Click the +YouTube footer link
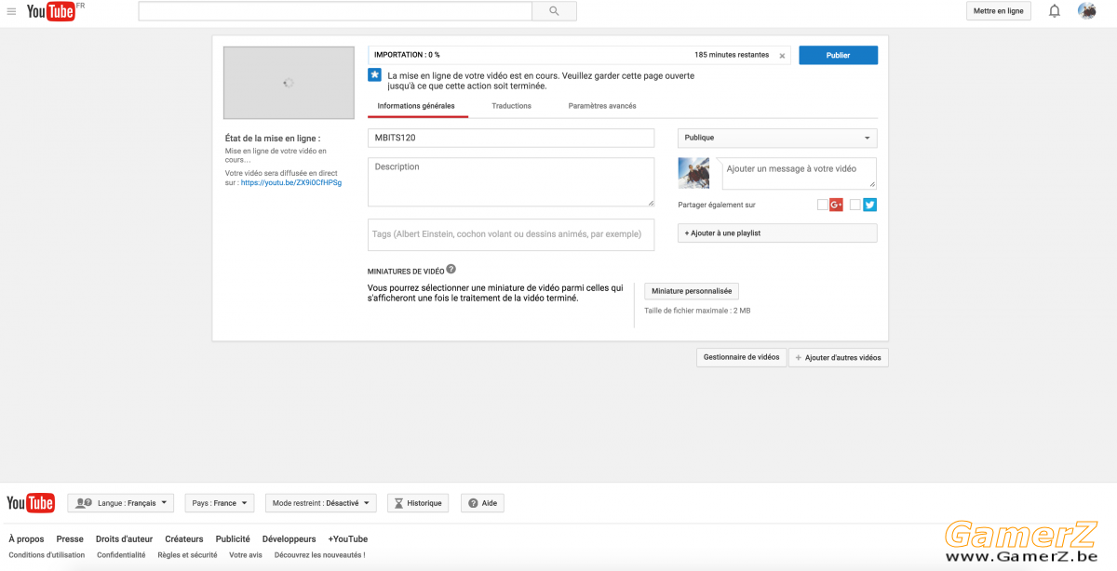The height and width of the screenshot is (571, 1117). click(x=348, y=538)
